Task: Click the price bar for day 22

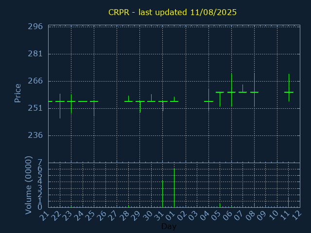Action: pyautogui.click(x=60, y=106)
